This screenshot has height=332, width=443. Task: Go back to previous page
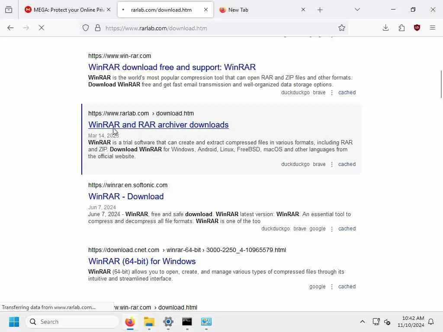(10, 28)
